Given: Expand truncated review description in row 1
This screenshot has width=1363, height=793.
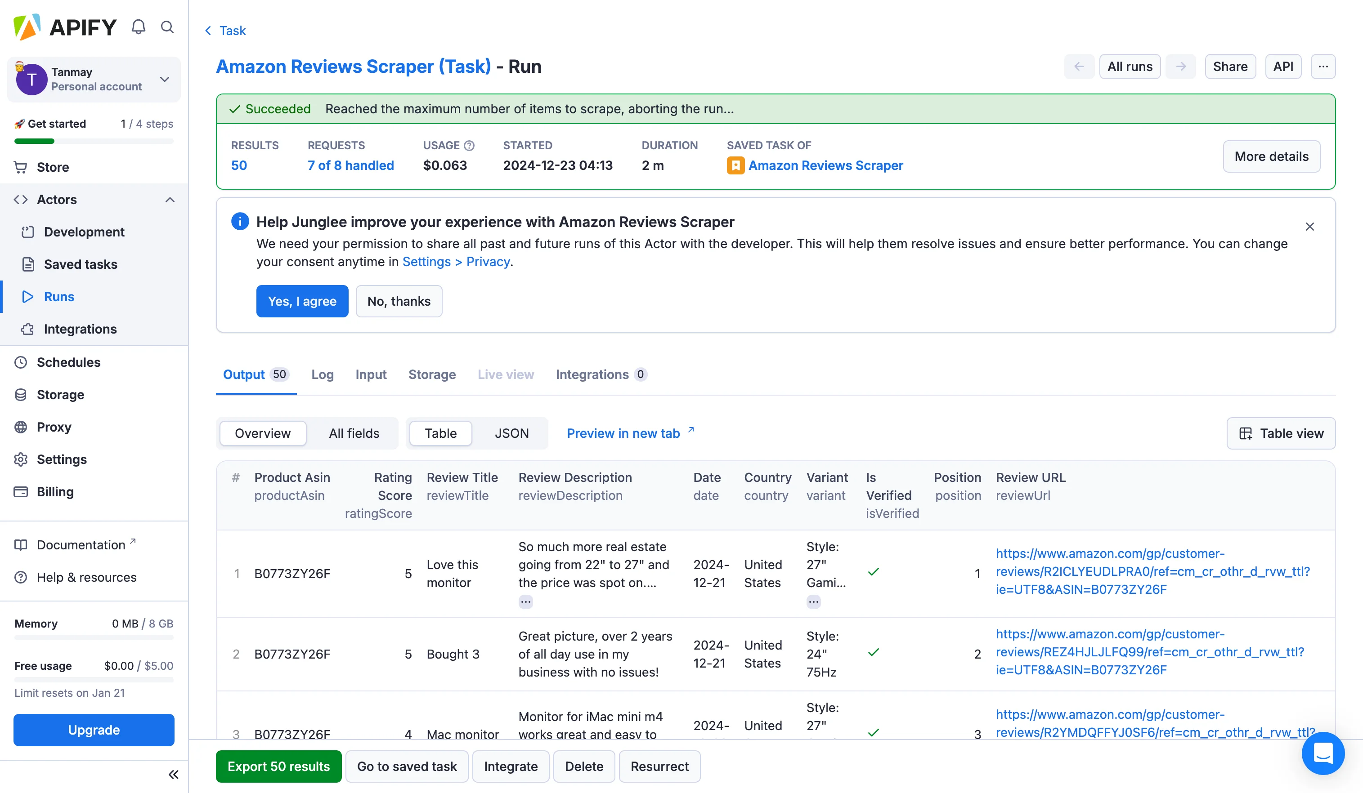Looking at the screenshot, I should pyautogui.click(x=525, y=601).
